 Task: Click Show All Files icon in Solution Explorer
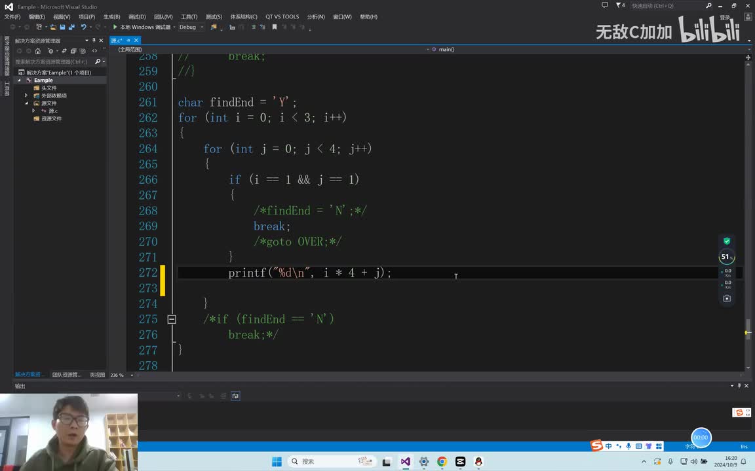tap(83, 50)
